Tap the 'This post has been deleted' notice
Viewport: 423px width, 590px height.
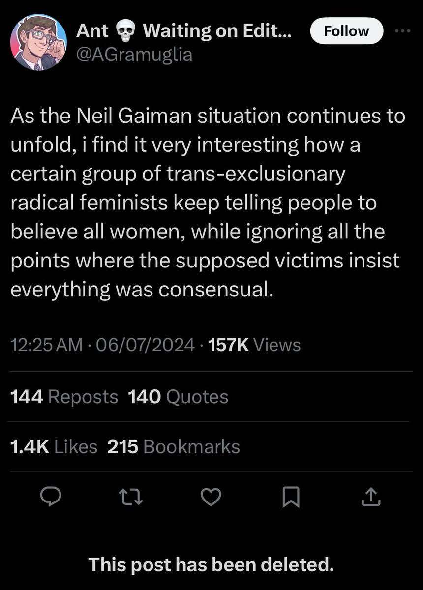[x=211, y=564]
